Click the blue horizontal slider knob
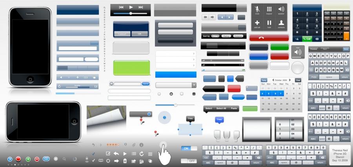 (x=175, y=105)
